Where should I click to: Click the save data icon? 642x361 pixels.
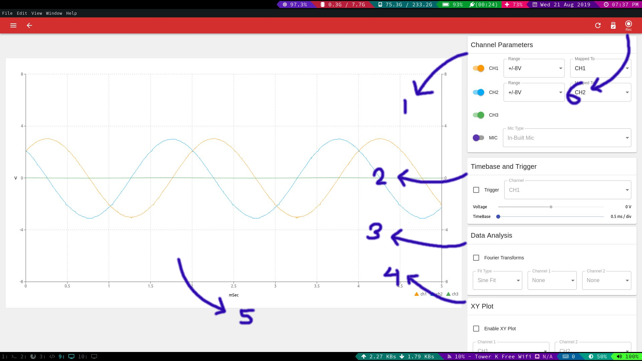click(613, 25)
